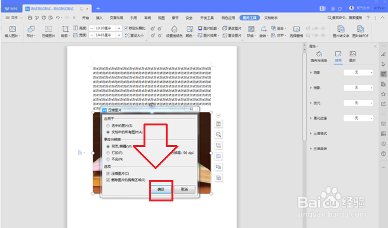
Task: Click the height input field 10.10厘米
Action: (x=105, y=28)
